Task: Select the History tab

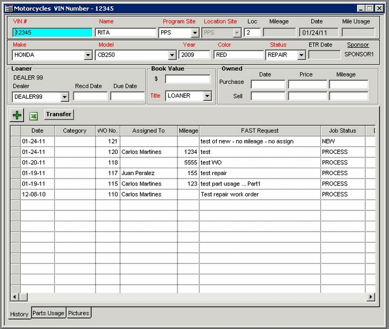Action: (19, 314)
